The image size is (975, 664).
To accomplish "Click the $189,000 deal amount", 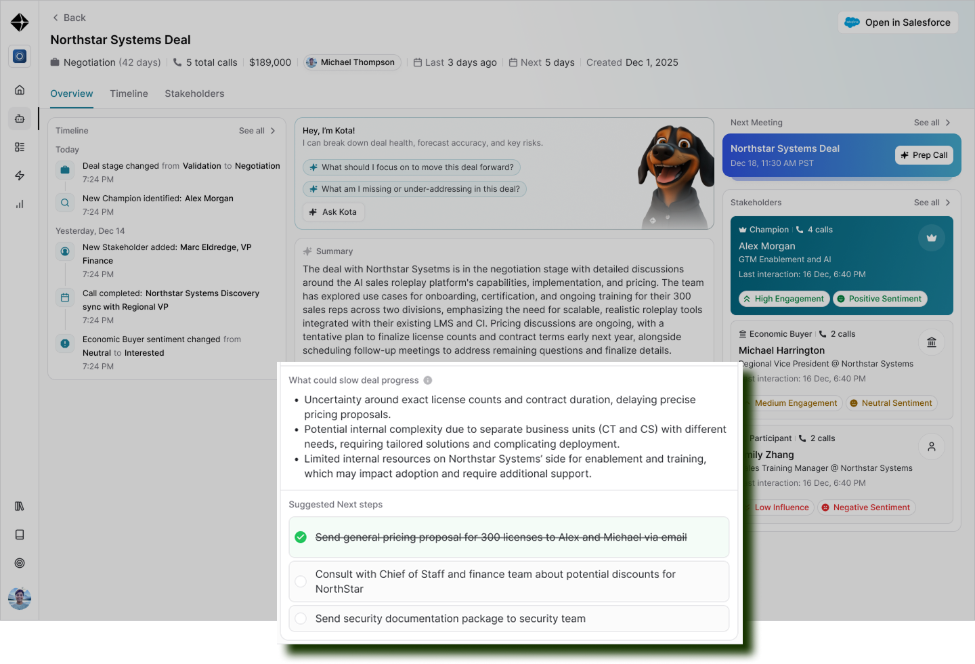I will [x=270, y=62].
